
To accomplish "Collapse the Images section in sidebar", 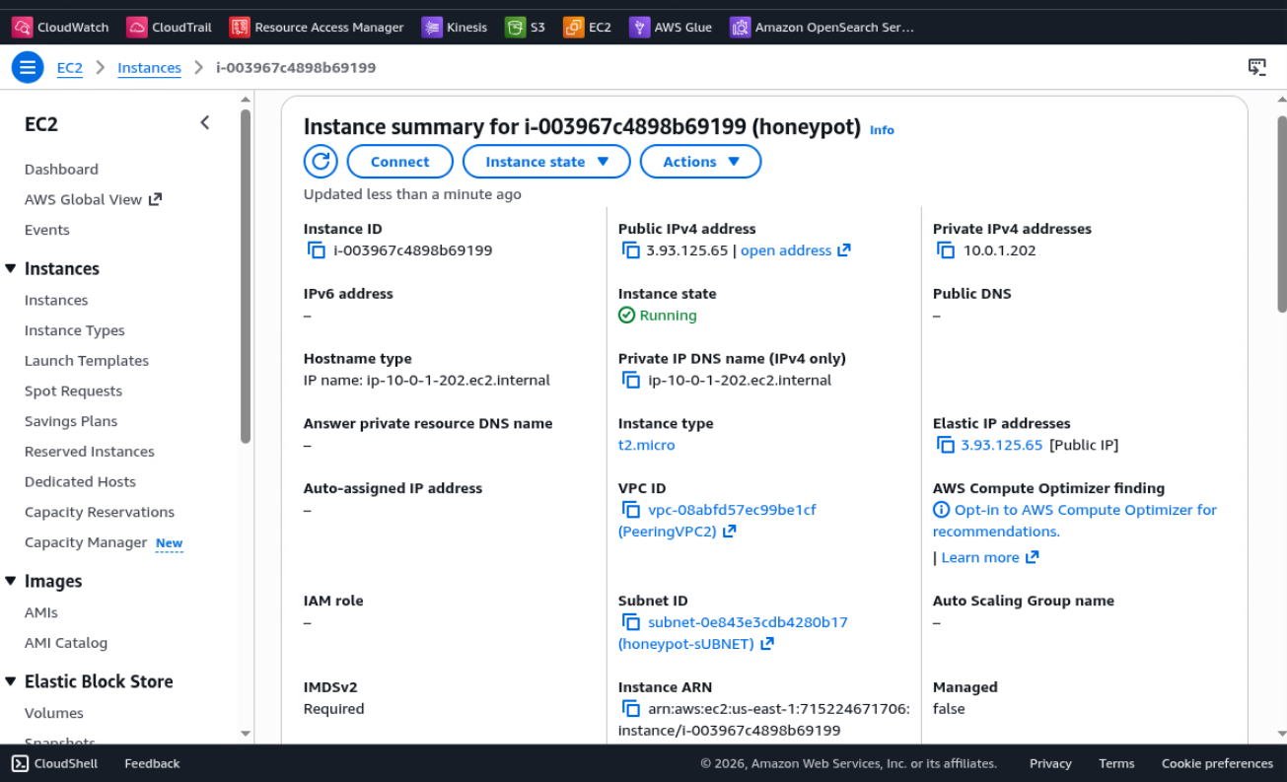I will pos(11,581).
